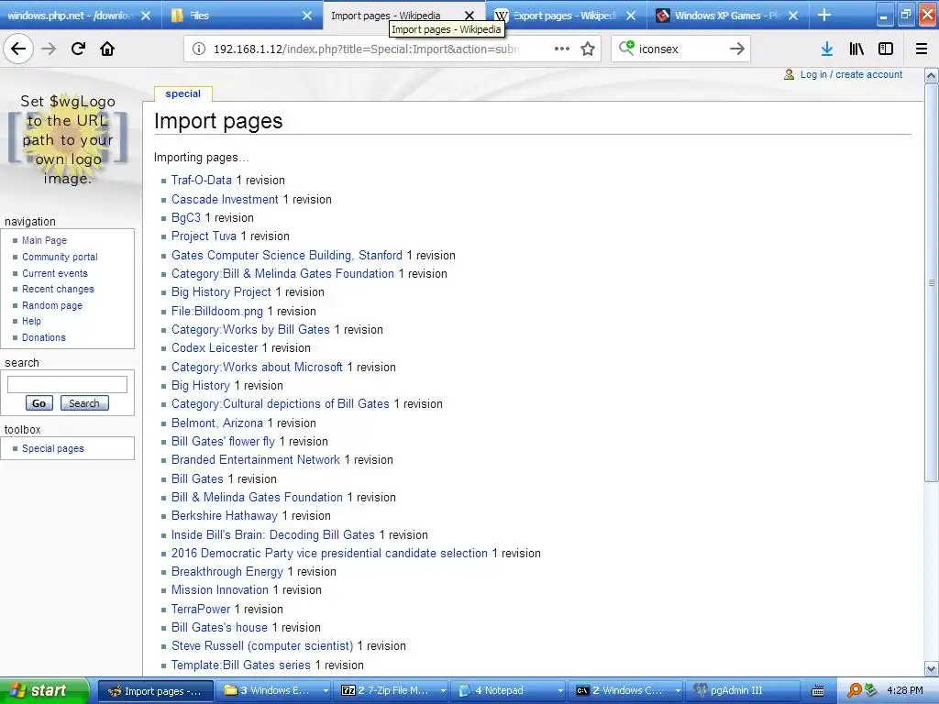Expand the Windows Command taskbar group
This screenshot has height=704, width=939.
click(x=678, y=691)
